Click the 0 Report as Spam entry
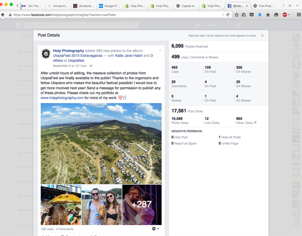 click(x=184, y=143)
